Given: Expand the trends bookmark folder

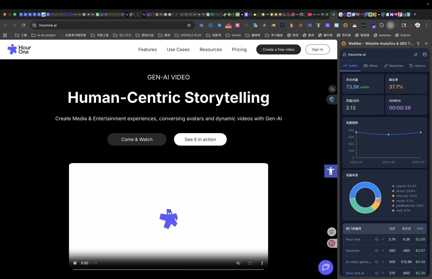Looking at the screenshot, I should (x=233, y=35).
